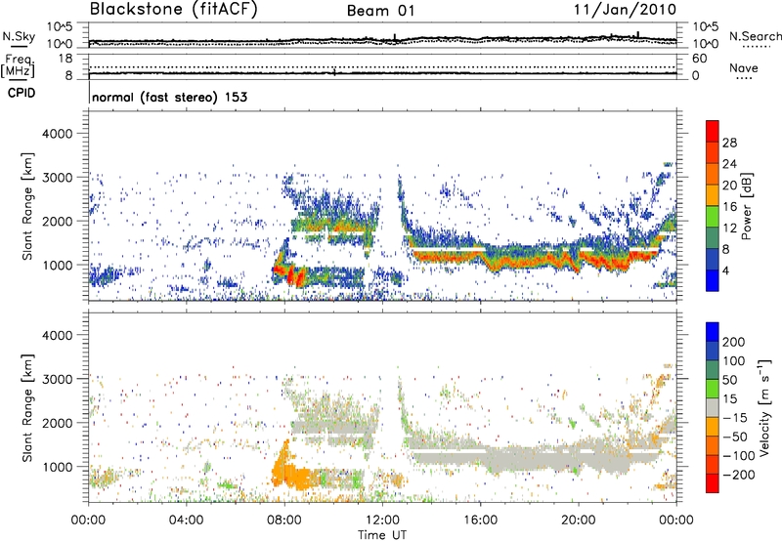Click the "24" label on Power color bar

coord(729,164)
